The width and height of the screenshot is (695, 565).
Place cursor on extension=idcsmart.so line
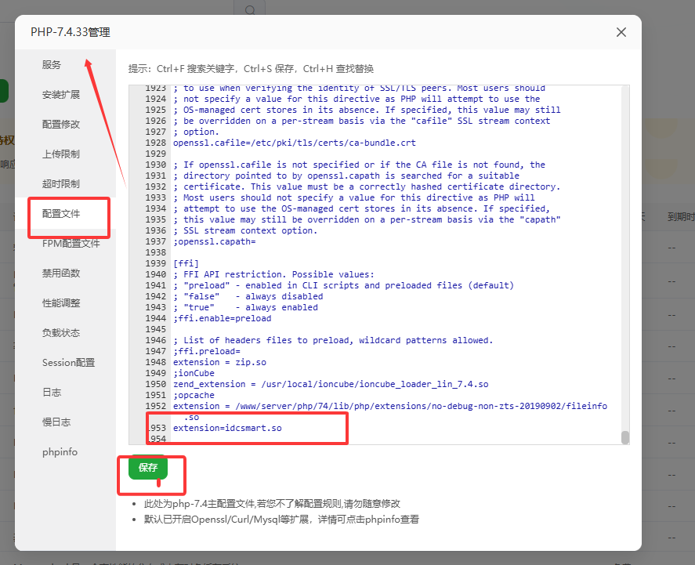point(227,429)
